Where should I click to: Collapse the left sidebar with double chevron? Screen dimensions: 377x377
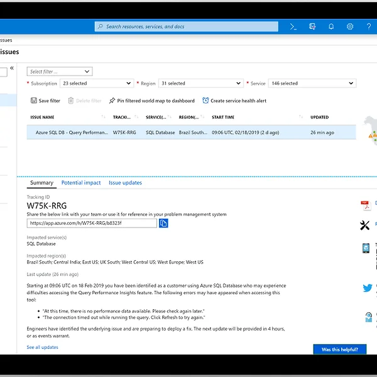click(12, 68)
